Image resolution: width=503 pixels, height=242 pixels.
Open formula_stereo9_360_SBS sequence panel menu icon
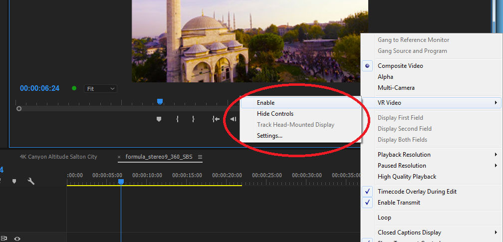[200, 157]
